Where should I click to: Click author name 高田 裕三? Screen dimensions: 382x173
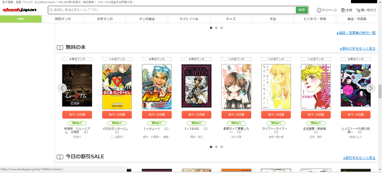pyautogui.click(x=196, y=137)
